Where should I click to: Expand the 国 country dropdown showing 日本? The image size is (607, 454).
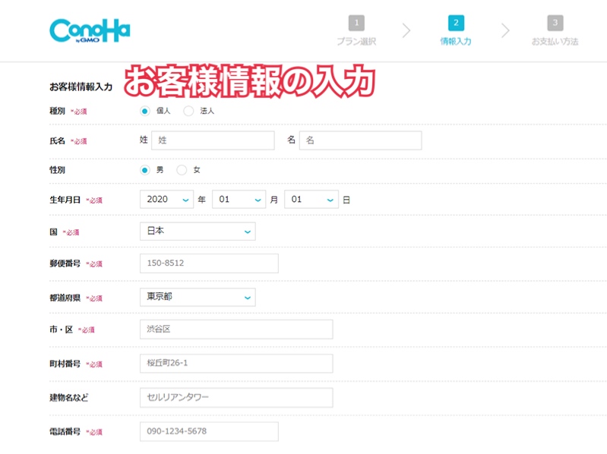[198, 232]
